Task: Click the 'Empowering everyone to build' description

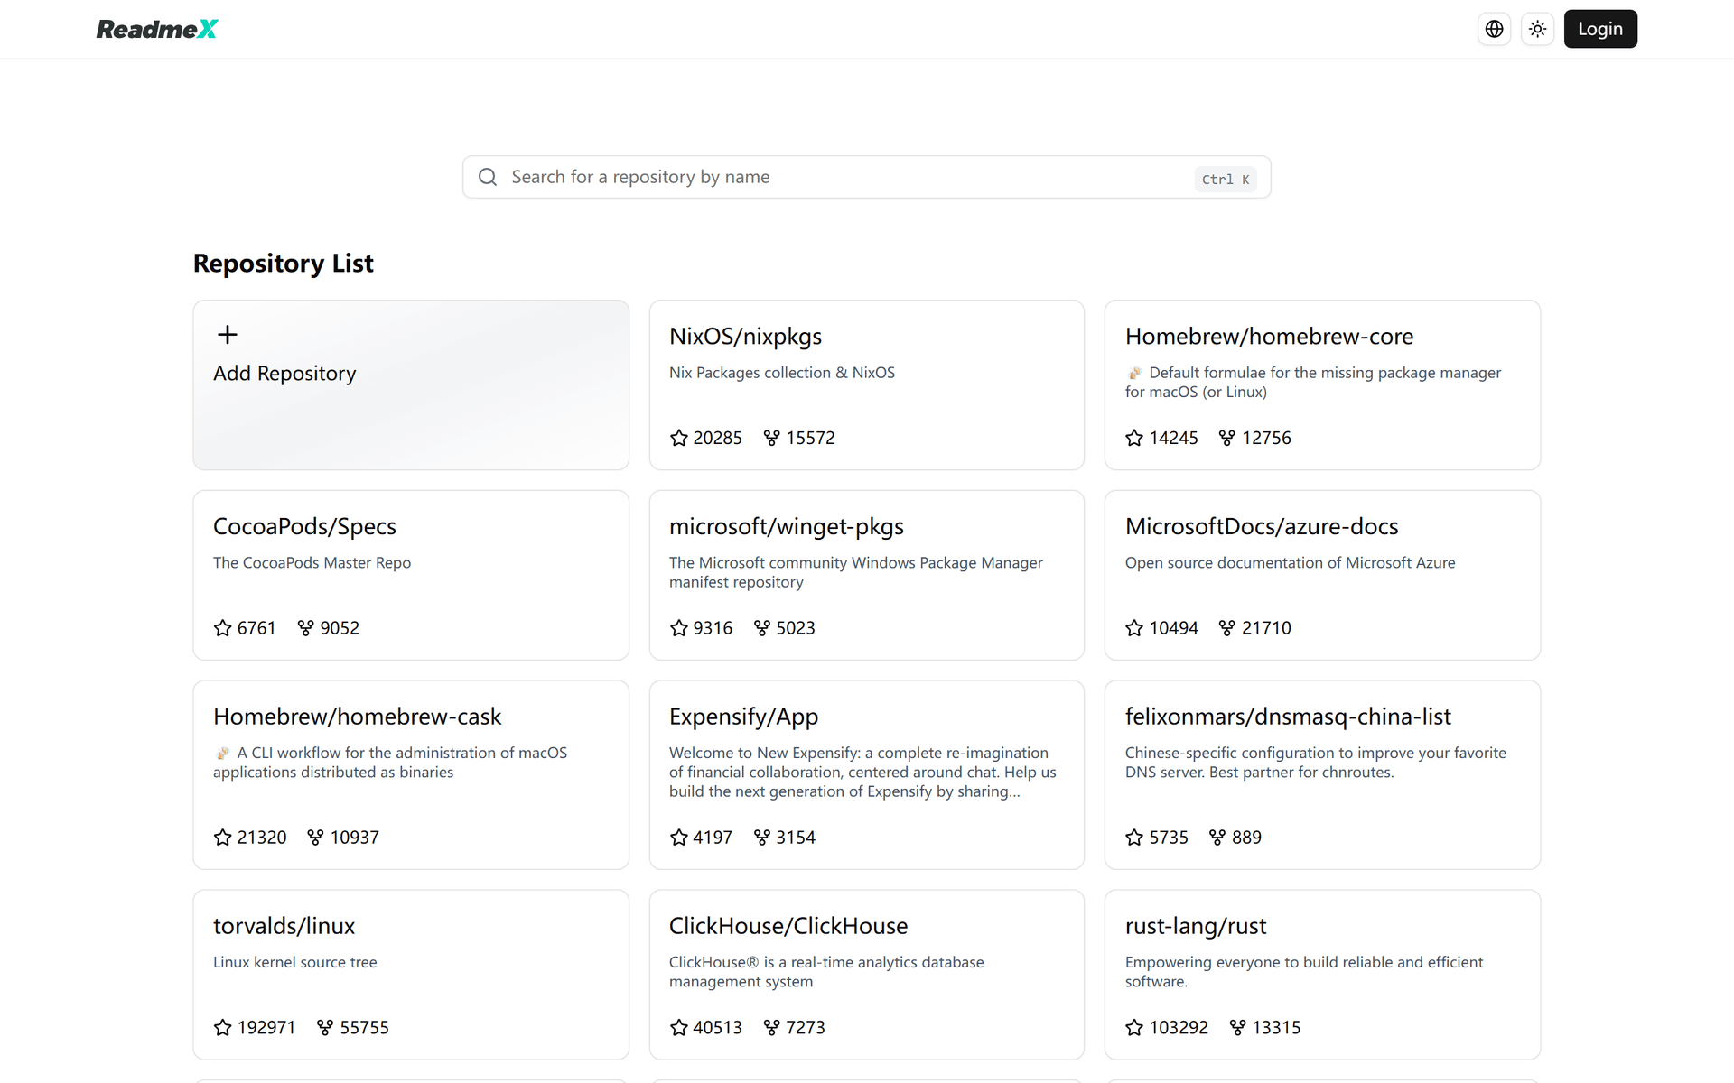Action: [x=1304, y=972]
